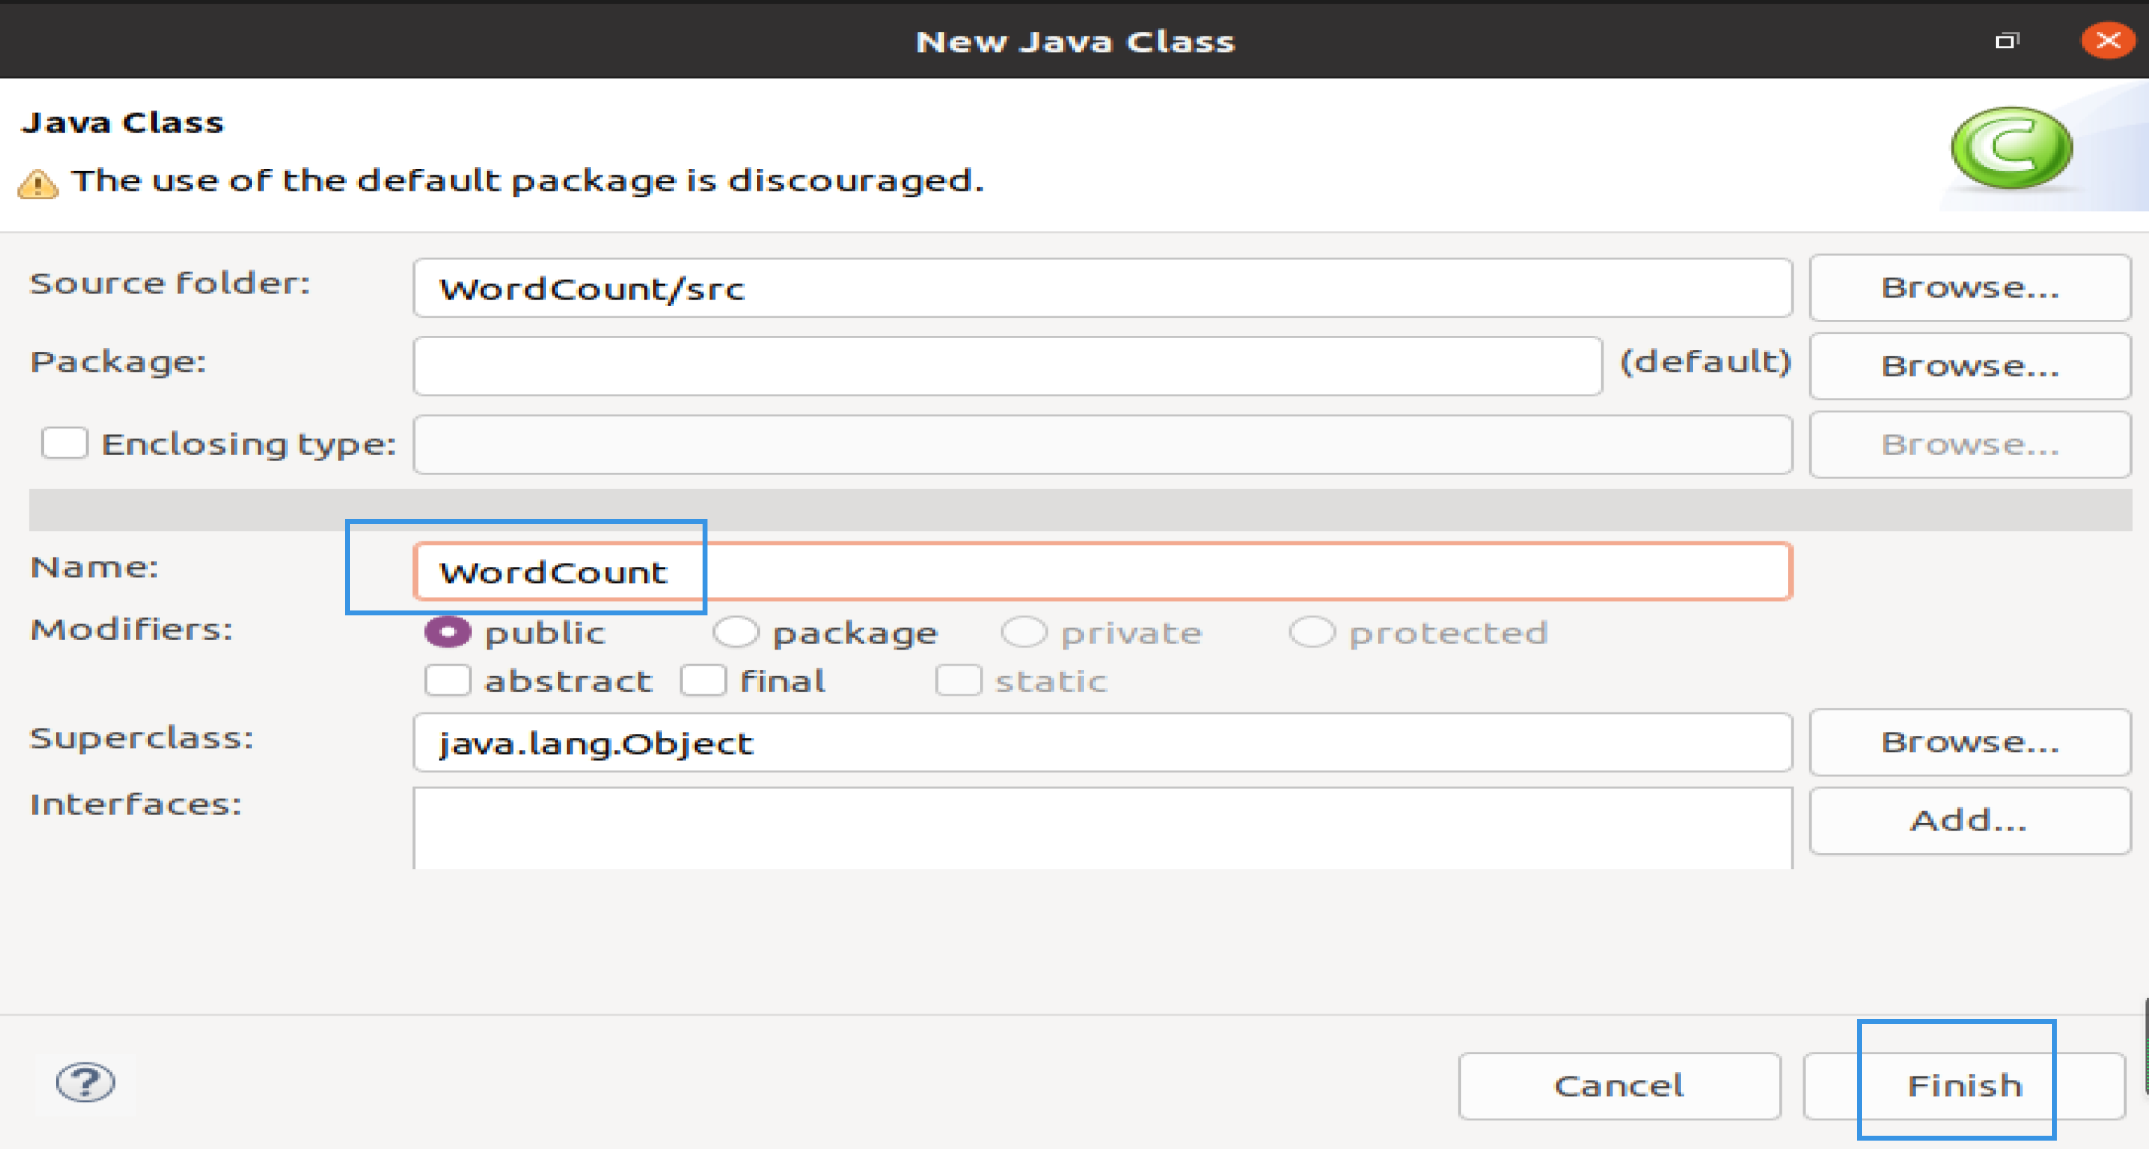
Task: Enable the Enclosing type checkbox
Action: (64, 443)
